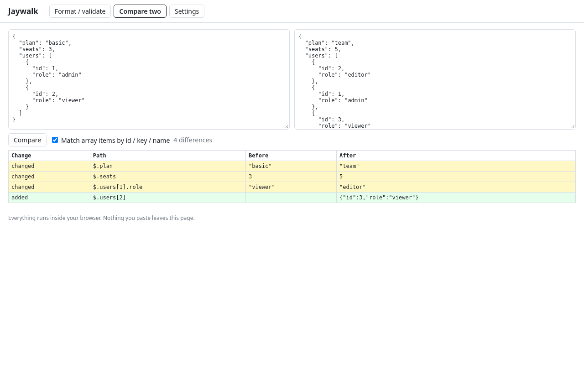Click the 'Match array items by id / key / name' label

click(115, 141)
